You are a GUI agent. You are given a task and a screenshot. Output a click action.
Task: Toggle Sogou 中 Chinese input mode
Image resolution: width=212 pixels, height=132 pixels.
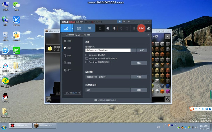pyautogui.click(x=196, y=109)
